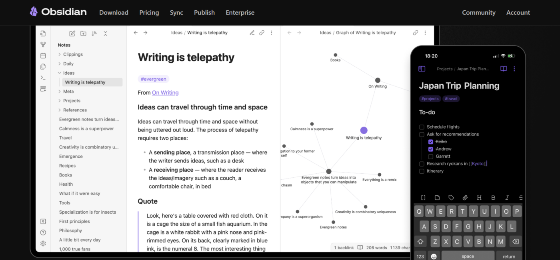560x260 pixels.
Task: Check the Schedule flights checkbox
Action: [x=422, y=127]
